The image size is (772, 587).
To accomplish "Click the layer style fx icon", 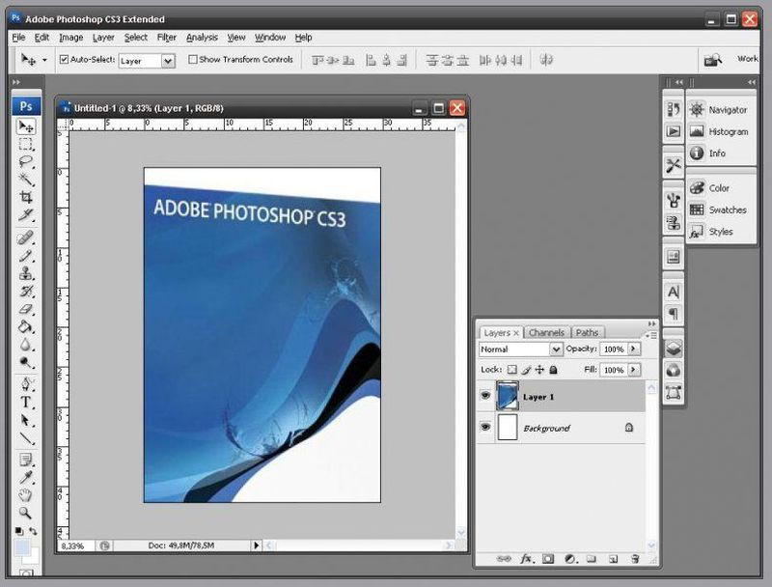I will tap(527, 558).
